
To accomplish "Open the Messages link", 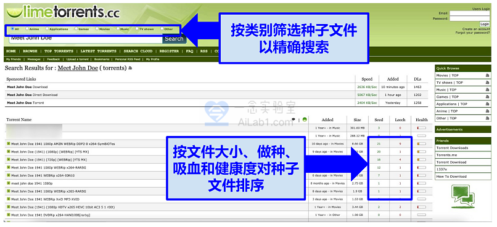I will 34,59.
